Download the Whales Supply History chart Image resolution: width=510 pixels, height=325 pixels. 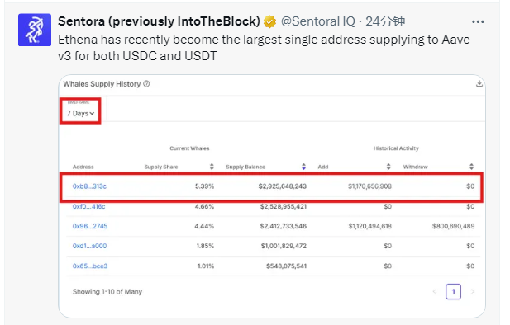pos(479,84)
